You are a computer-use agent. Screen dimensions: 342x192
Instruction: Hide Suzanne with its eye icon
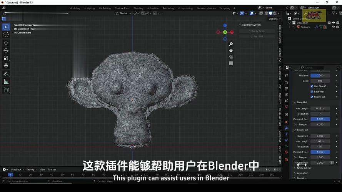tap(334, 27)
